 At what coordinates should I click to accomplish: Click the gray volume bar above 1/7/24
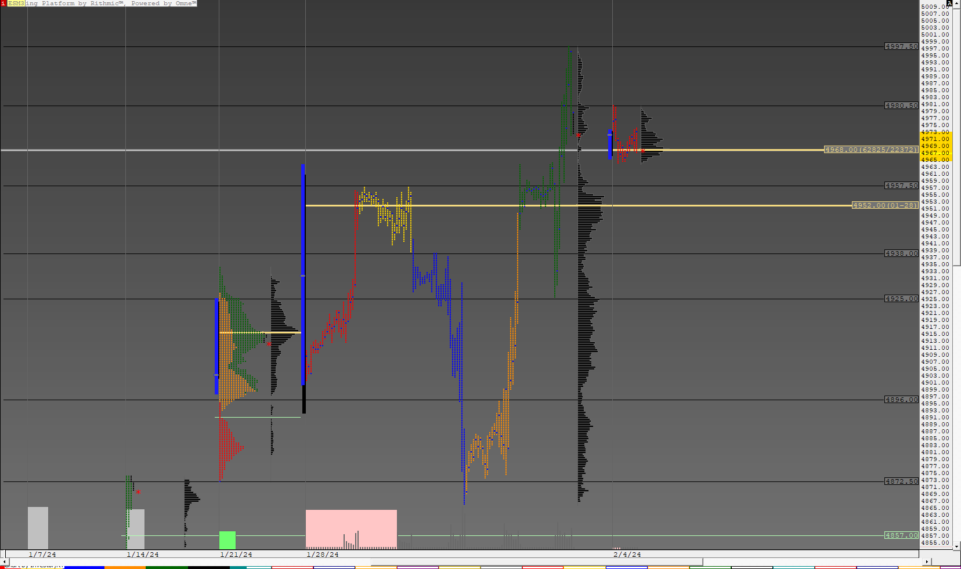point(38,528)
